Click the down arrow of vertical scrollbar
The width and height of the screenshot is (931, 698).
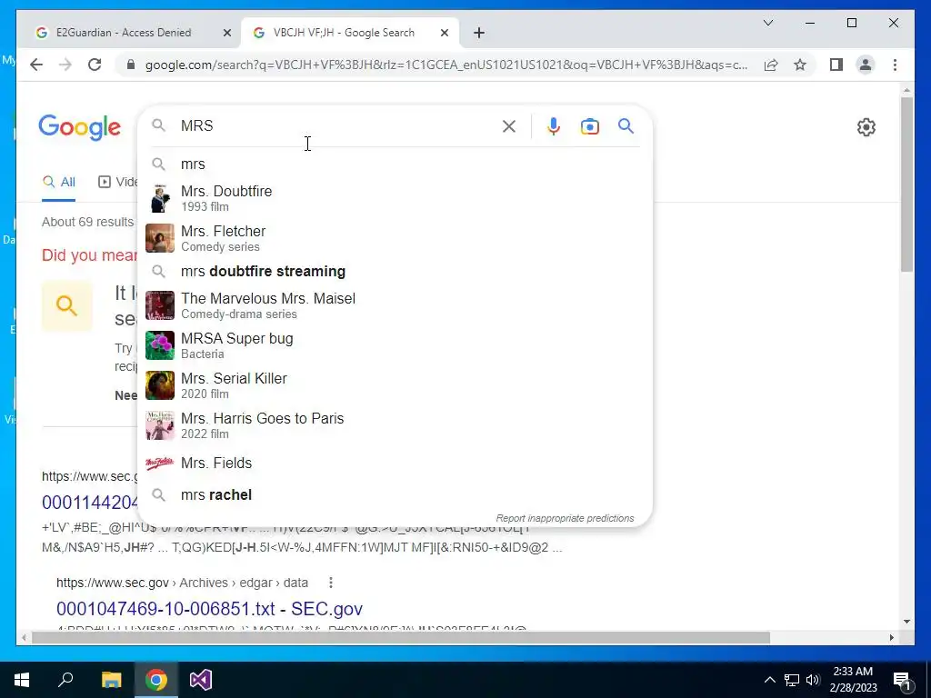(906, 622)
